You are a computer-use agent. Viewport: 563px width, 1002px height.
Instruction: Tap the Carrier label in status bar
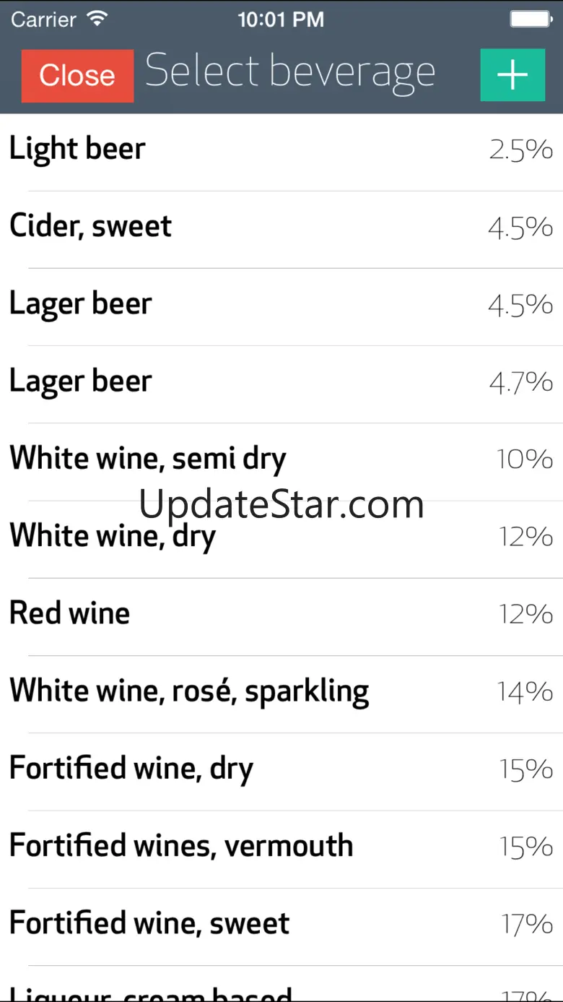(43, 20)
